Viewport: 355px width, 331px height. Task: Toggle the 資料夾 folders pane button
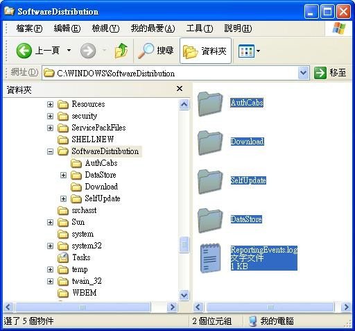pos(205,51)
